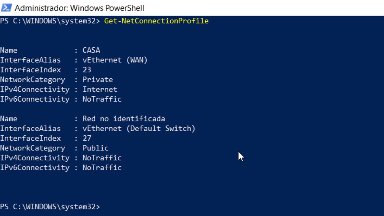Click the PowerShell icon in title bar
Screen dimensions: 384x216
pos(6,8)
